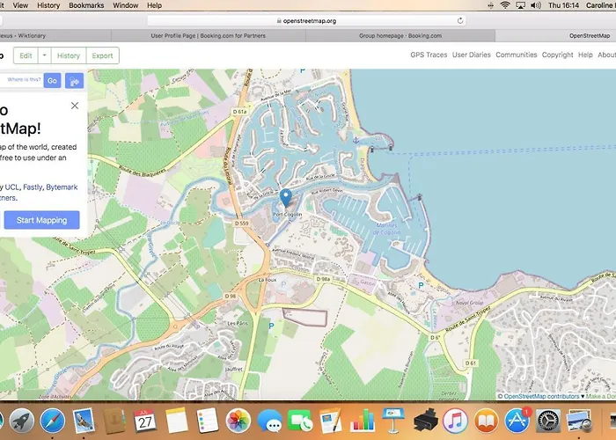Open the volume control in the menu bar
Viewport: 616px width, 440px height.
click(535, 5)
